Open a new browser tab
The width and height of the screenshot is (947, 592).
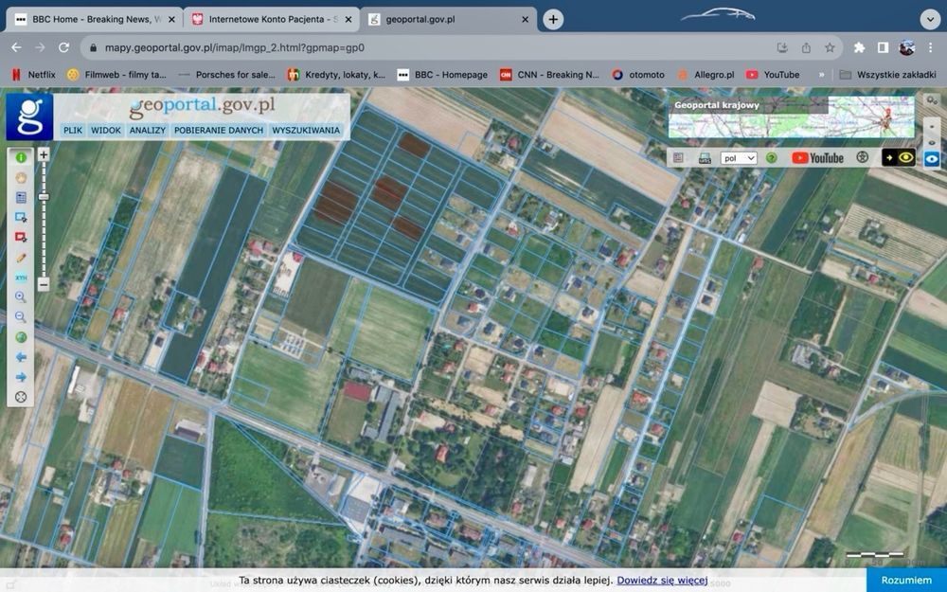click(553, 19)
